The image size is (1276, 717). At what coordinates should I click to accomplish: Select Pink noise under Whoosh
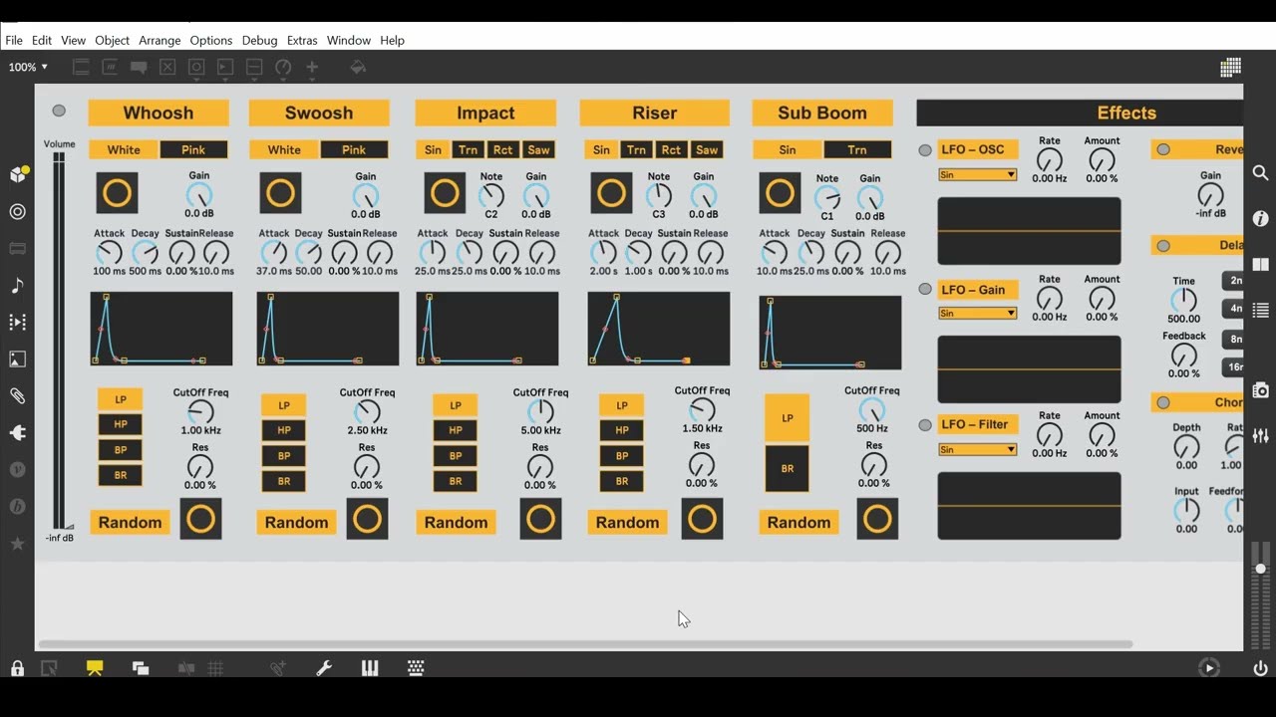pyautogui.click(x=193, y=150)
